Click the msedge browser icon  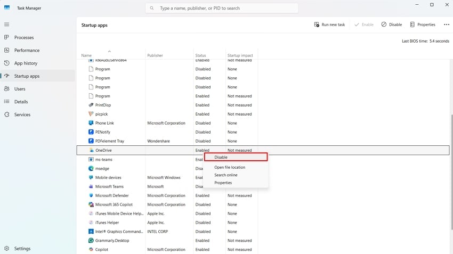91,168
